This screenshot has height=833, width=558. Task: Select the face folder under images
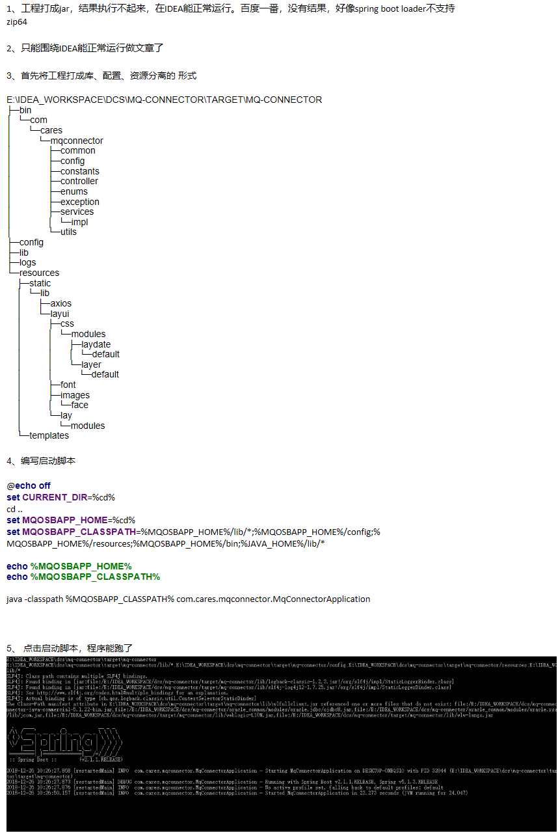click(x=79, y=405)
